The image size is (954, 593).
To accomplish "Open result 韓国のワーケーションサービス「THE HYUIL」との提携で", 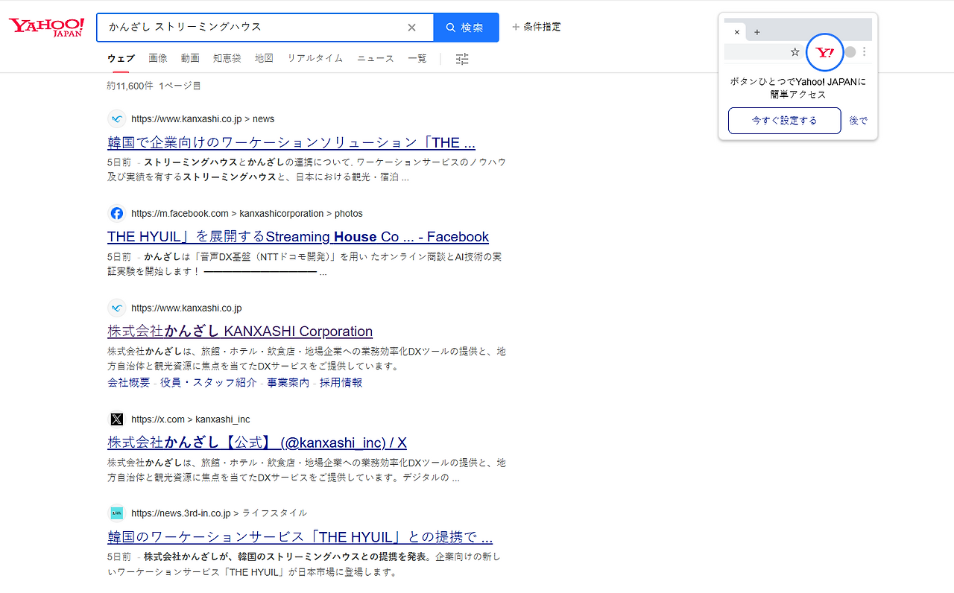I will click(300, 537).
